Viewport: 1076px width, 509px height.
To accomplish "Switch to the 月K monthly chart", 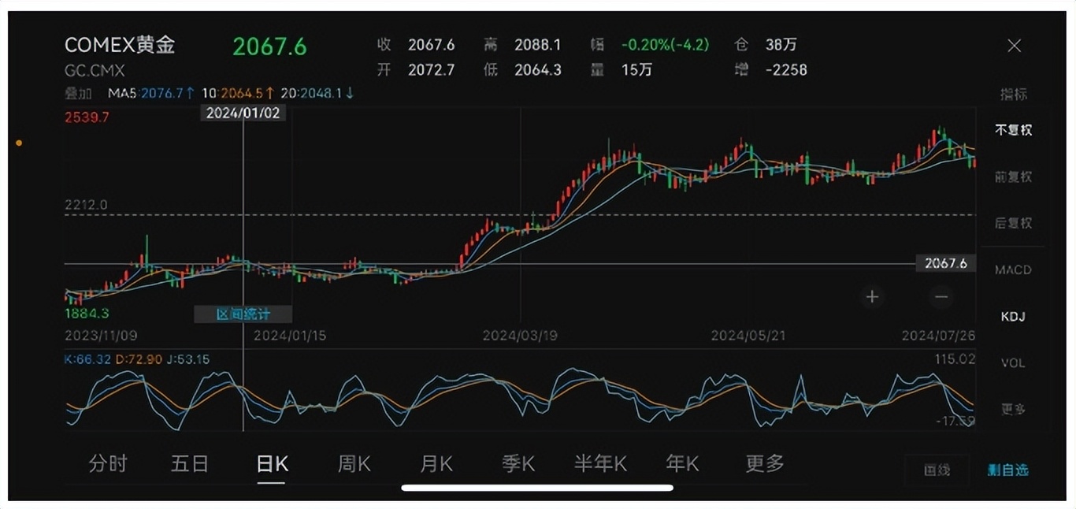I will coord(436,463).
